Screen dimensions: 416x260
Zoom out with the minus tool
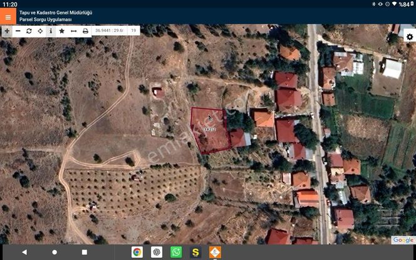[18, 31]
